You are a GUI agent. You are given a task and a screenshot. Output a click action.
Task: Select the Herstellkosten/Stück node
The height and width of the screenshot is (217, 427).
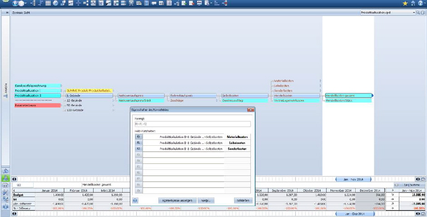[x=348, y=100]
